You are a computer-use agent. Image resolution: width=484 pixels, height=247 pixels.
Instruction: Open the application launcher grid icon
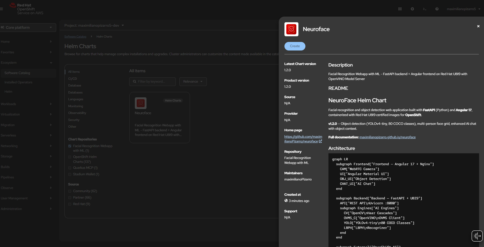click(400, 9)
